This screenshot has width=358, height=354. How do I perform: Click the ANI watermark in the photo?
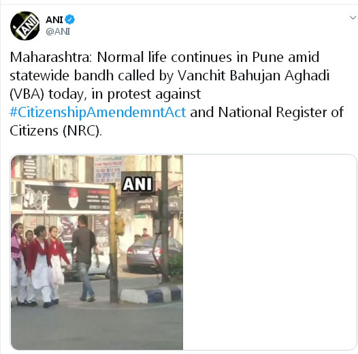coord(137,184)
